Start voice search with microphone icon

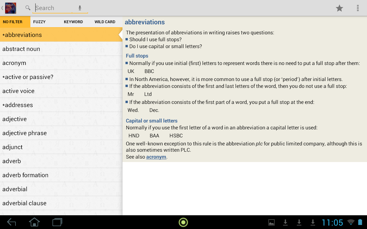pos(80,8)
